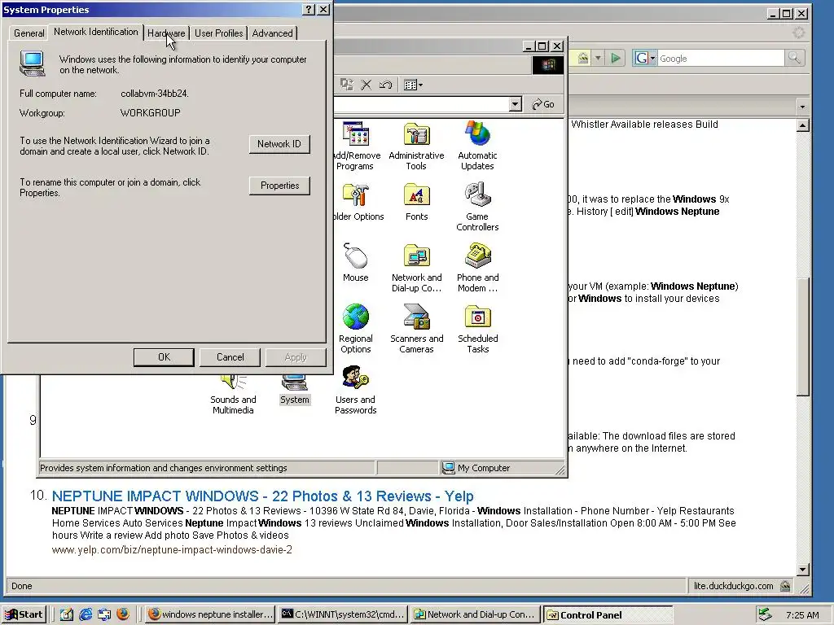Viewport: 834px width, 625px height.
Task: Open the dropdown arrow beside the browser highlighter icon
Action: 598,58
